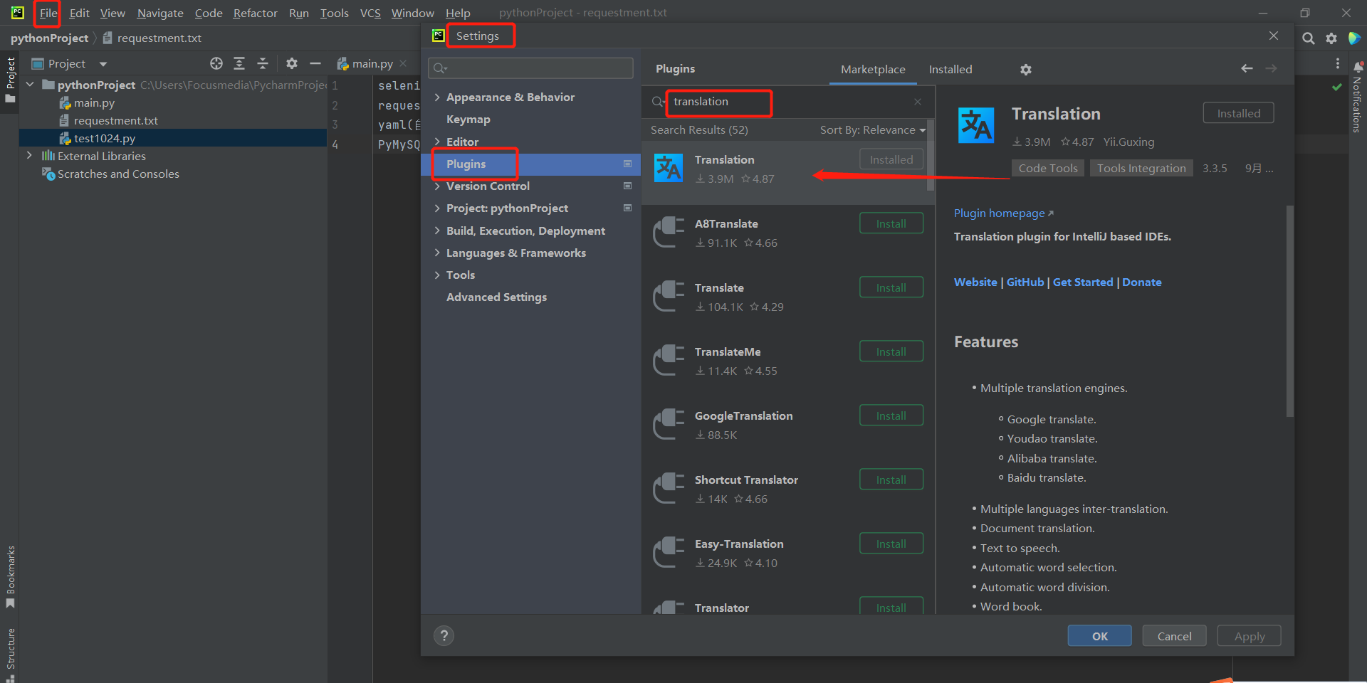Clear the plugin search text

point(918,102)
